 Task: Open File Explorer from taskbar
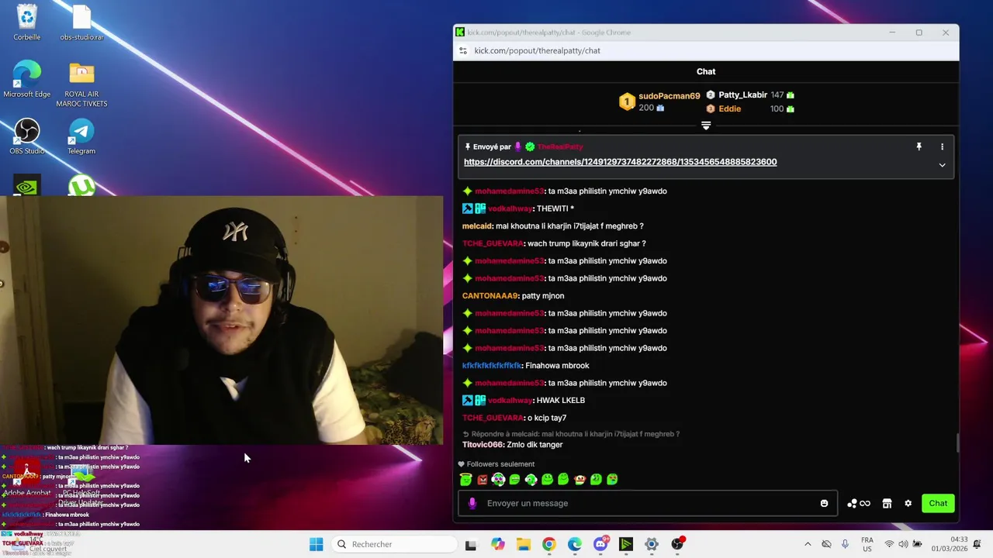[x=524, y=544]
